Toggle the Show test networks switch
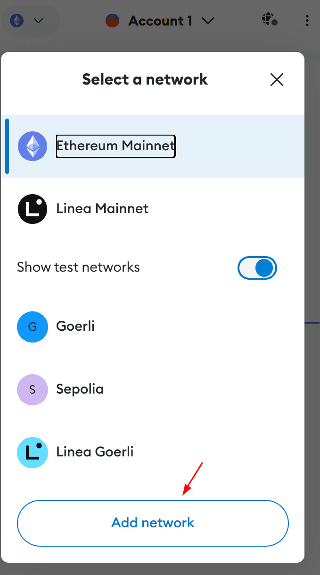The image size is (320, 575). click(x=257, y=268)
